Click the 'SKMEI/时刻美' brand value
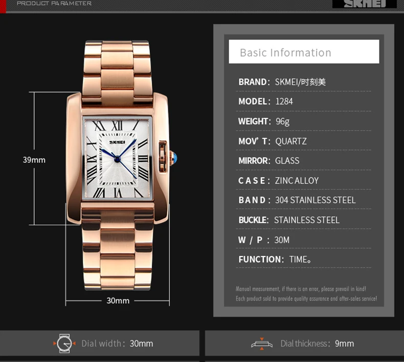404x362 pixels. tap(300, 82)
